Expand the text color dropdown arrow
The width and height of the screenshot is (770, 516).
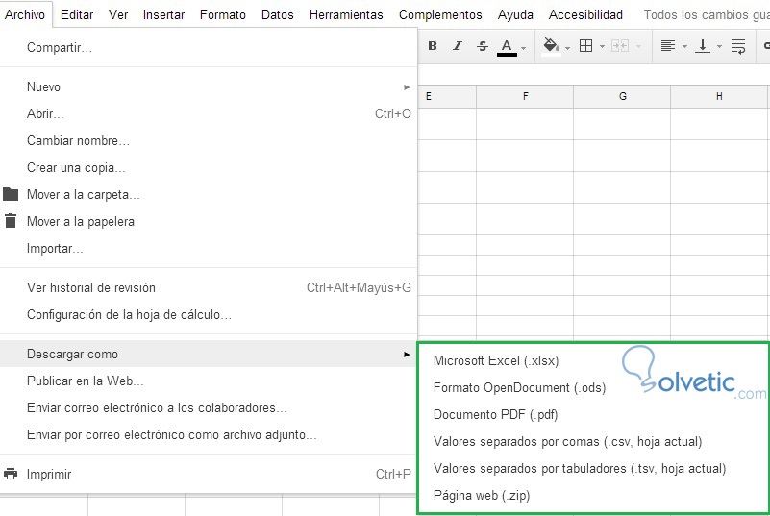pos(524,48)
